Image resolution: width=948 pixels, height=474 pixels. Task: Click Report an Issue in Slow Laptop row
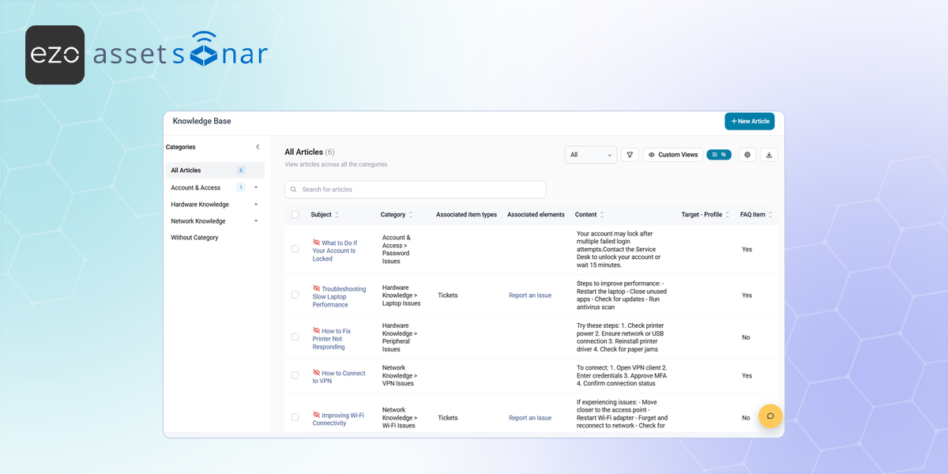click(530, 295)
